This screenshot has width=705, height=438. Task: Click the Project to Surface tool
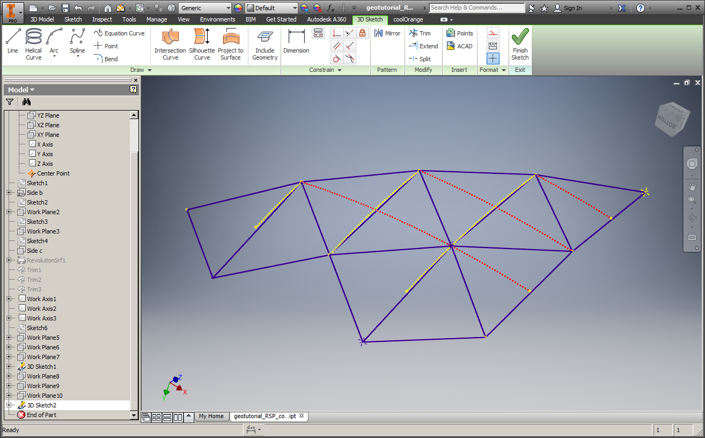[x=231, y=43]
